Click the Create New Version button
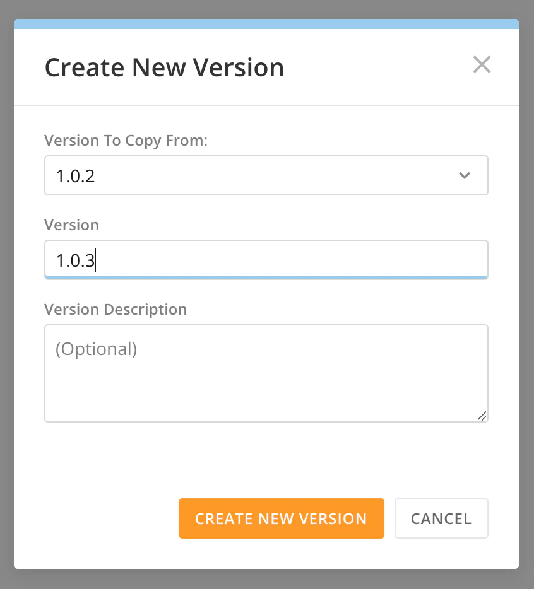This screenshot has height=589, width=534. (282, 518)
